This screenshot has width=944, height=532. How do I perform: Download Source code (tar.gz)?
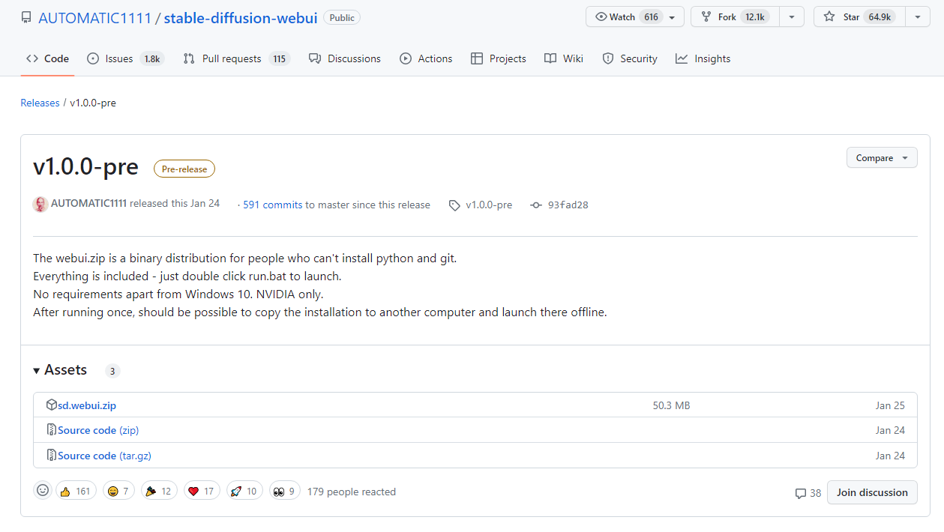tap(104, 456)
